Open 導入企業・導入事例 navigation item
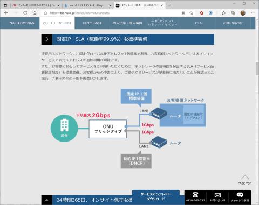Image resolution: width=259 pixels, height=205 pixels. 127,23
